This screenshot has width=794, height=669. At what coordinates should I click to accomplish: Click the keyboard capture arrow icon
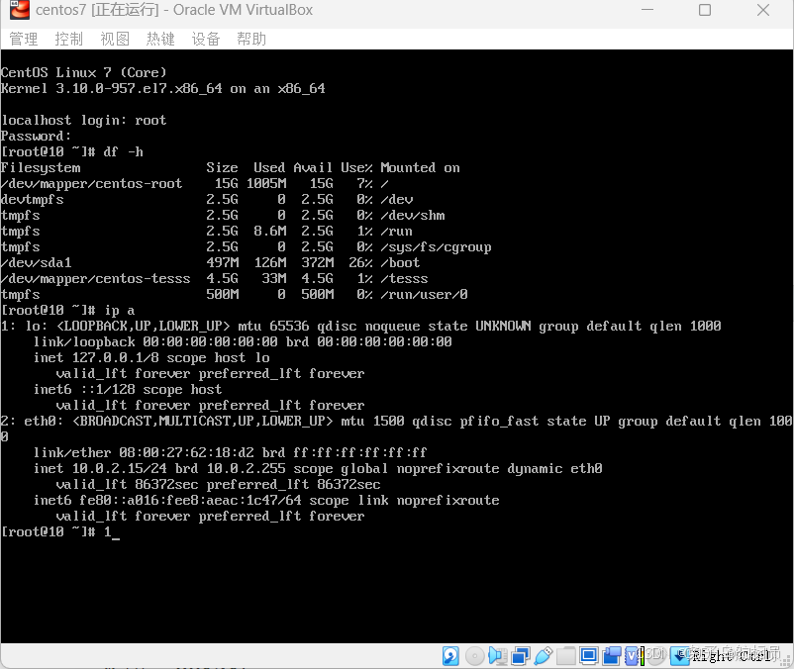pos(680,656)
